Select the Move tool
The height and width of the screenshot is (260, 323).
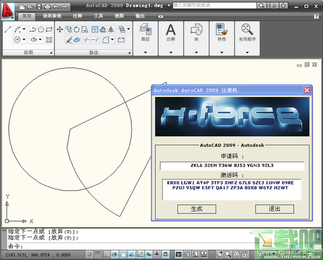tap(60, 30)
